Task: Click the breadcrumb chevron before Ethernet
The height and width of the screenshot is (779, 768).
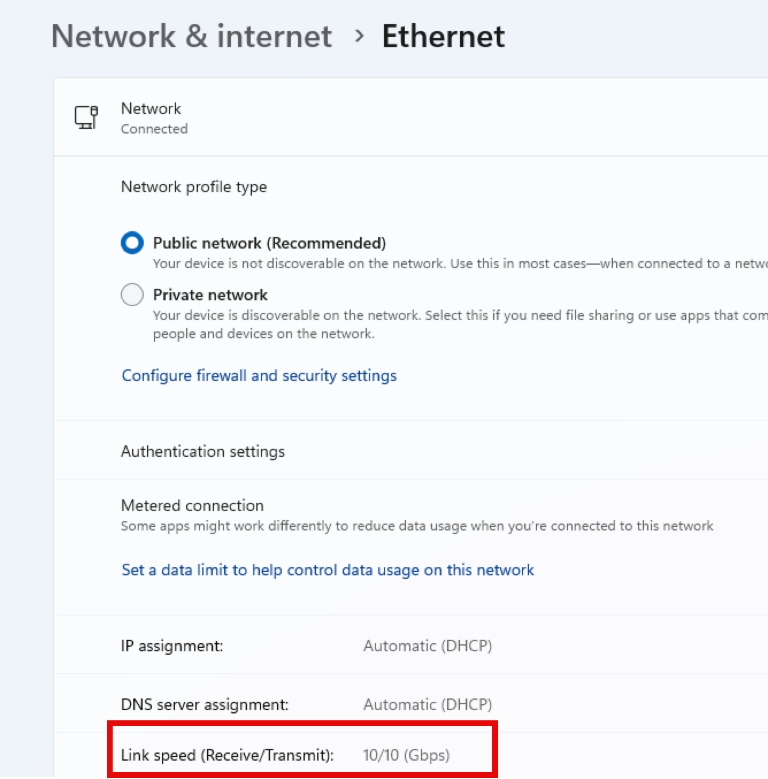Action: click(x=359, y=36)
